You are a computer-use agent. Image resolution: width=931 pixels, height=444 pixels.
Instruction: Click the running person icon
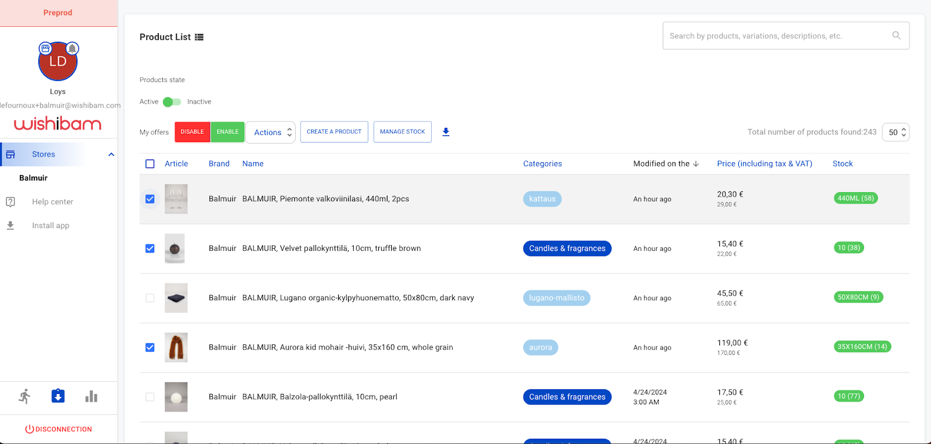click(x=24, y=396)
